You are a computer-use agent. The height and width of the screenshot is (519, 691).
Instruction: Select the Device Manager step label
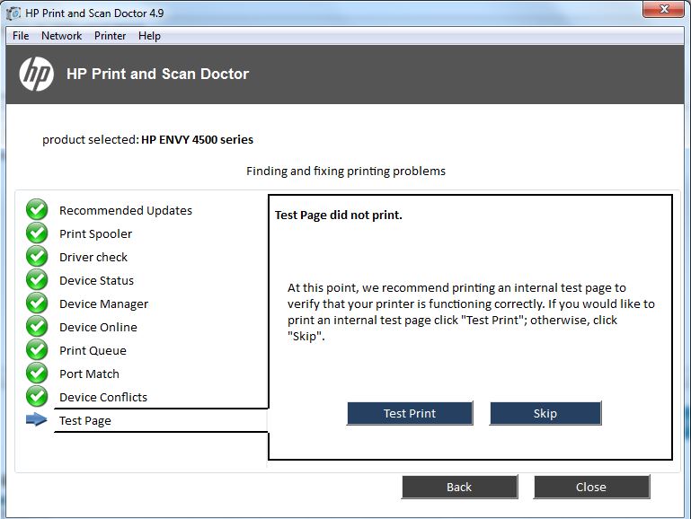(103, 303)
